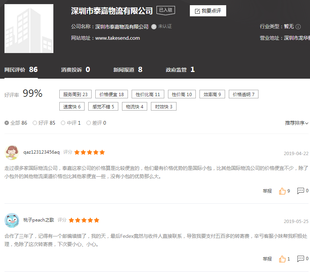Switch to the 消费投诉 tab
Viewport: 310px width, 272px height.
coord(75,70)
